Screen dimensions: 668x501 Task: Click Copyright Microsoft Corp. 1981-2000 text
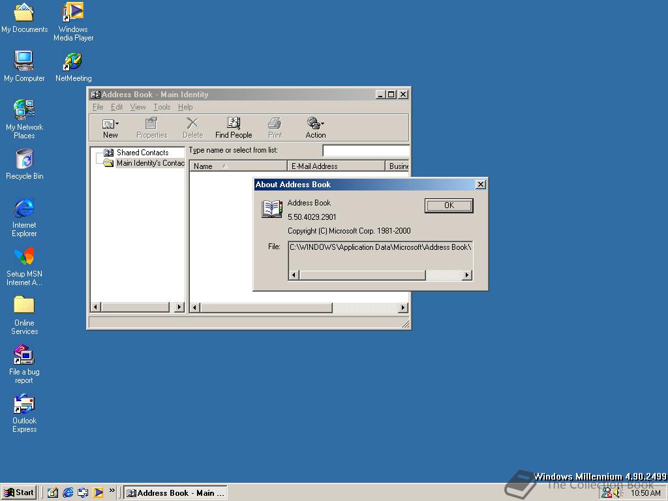[x=349, y=231]
